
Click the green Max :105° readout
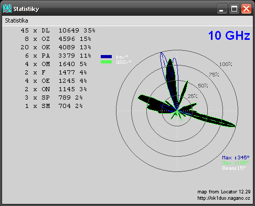(236, 163)
